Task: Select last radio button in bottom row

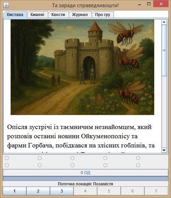Action: tap(138, 165)
